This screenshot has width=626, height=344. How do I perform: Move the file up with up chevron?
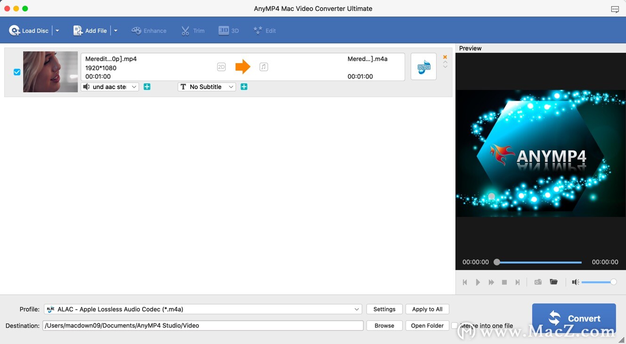pyautogui.click(x=445, y=62)
